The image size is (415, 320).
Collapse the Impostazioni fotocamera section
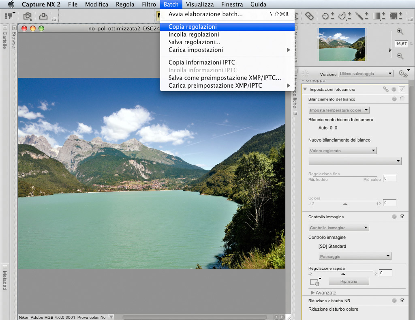pos(305,89)
